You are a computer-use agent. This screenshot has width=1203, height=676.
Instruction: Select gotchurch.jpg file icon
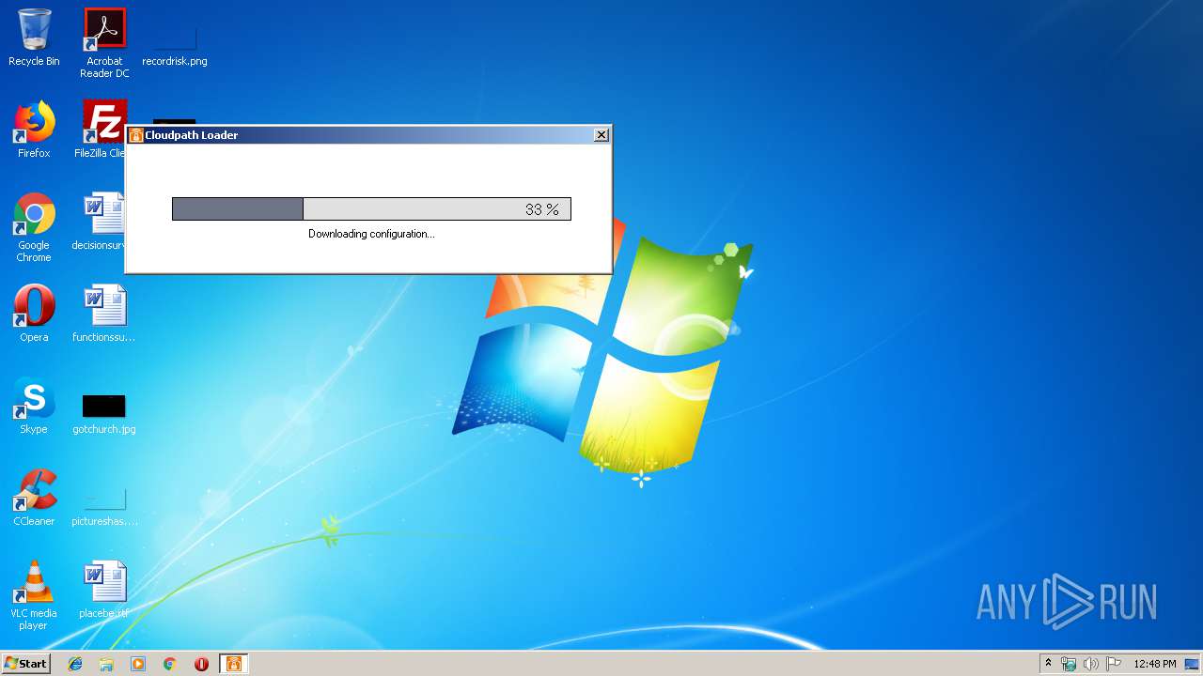coord(104,413)
